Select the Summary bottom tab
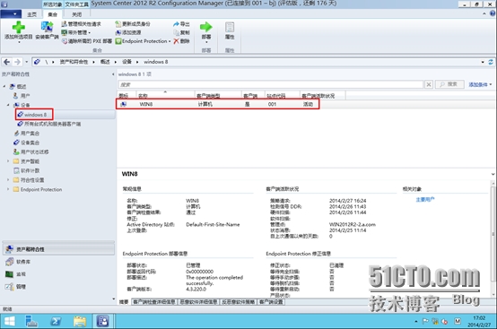The image size is (497, 329). tap(124, 302)
